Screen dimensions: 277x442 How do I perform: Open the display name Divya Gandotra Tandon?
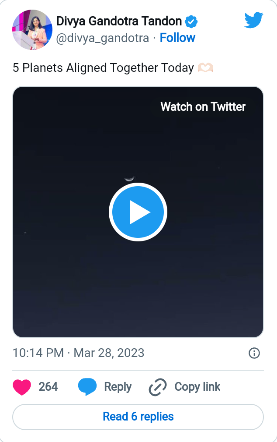119,21
